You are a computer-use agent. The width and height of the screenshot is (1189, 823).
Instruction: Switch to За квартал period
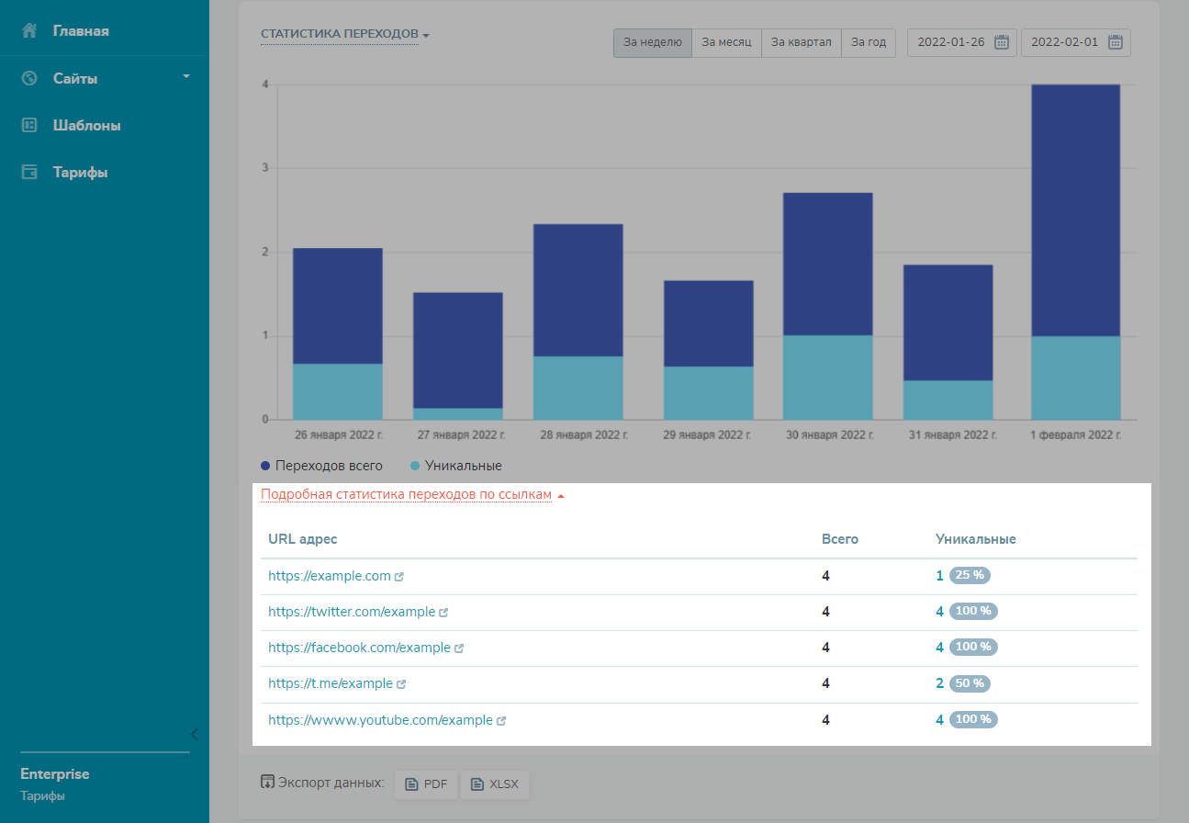[x=801, y=42]
